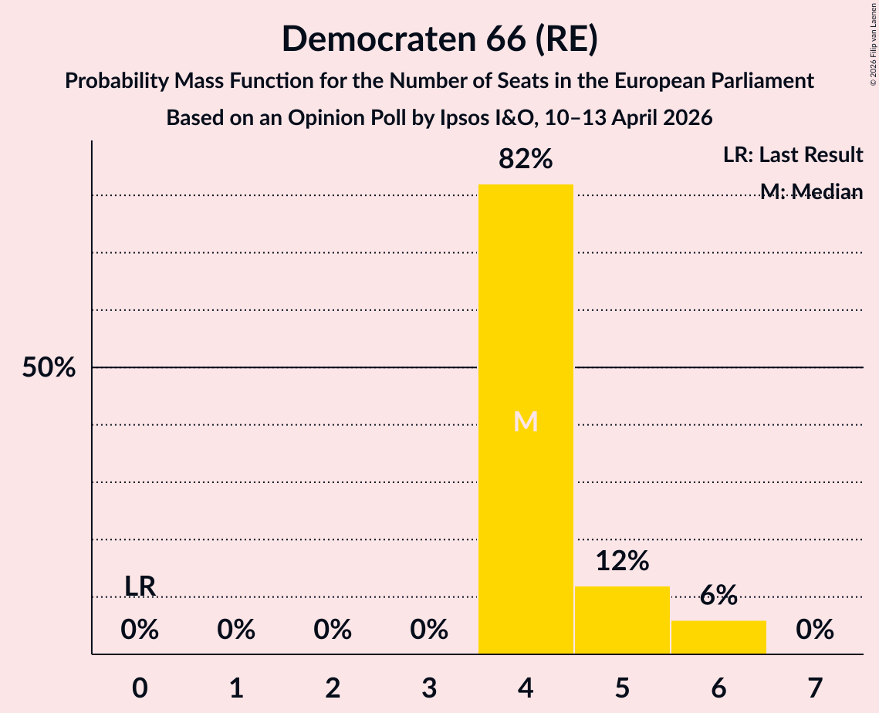The image size is (879, 713).
Task: Click the M median marker inside the bar
Action: (526, 421)
